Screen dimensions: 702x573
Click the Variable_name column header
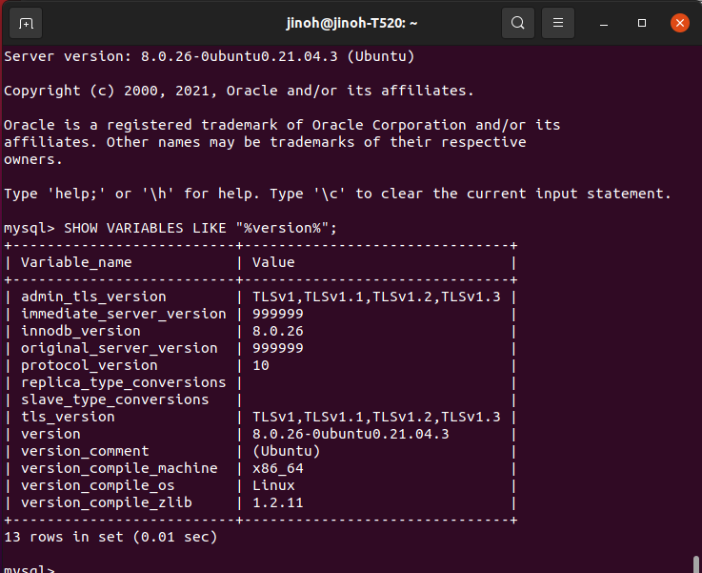point(76,262)
